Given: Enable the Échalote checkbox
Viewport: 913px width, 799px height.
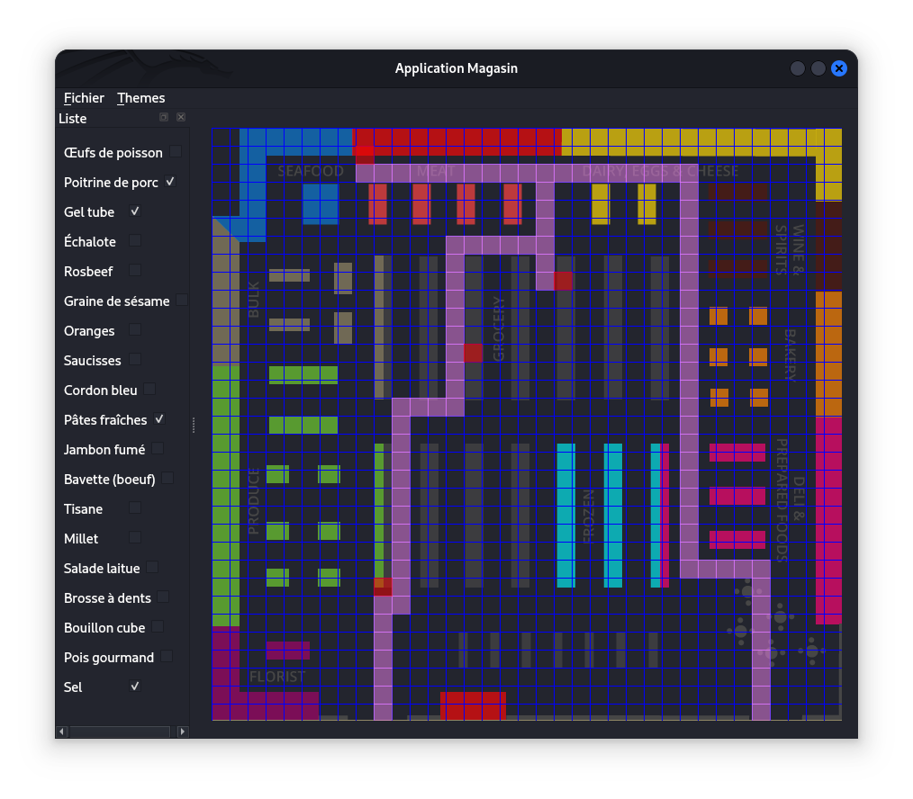Looking at the screenshot, I should click(135, 241).
